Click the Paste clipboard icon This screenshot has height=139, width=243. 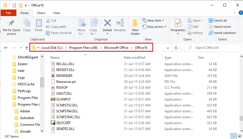pos(39,23)
